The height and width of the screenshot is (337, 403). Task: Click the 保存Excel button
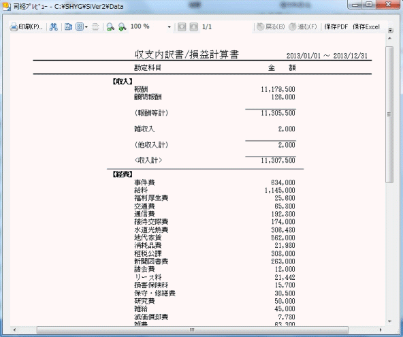(x=366, y=27)
